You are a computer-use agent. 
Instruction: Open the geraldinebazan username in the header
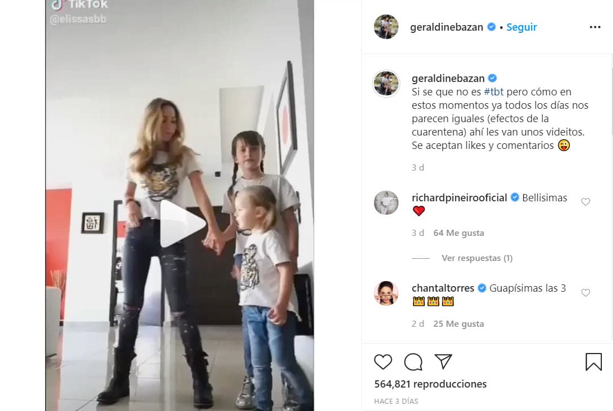coord(446,27)
